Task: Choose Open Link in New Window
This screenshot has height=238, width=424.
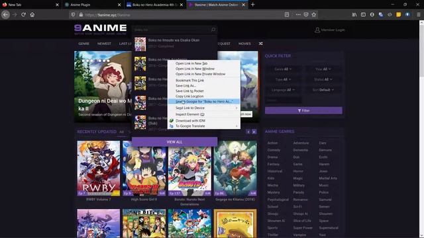Action: click(x=204, y=69)
